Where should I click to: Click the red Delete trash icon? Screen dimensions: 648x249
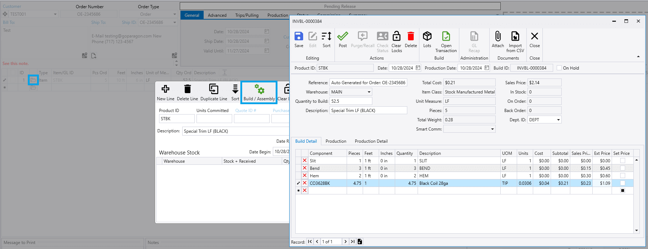411,36
